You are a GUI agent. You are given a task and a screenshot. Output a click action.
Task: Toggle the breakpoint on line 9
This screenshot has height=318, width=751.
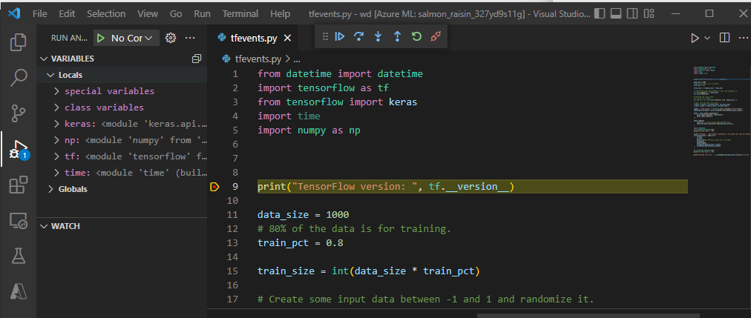(215, 187)
